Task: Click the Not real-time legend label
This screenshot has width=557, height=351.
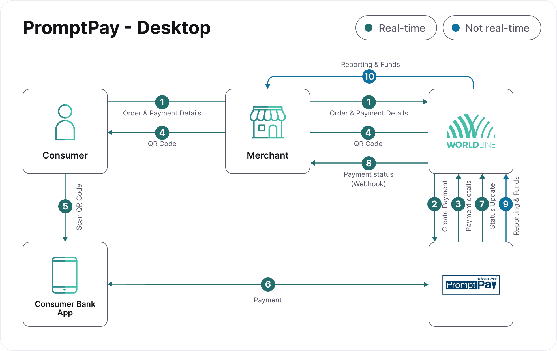Action: click(x=497, y=28)
